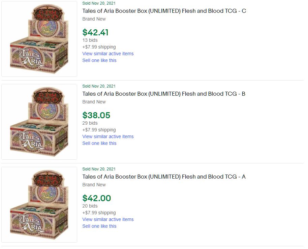The image size is (308, 249).
Task: Click the 20 bids count
Action: pyautogui.click(x=90, y=206)
